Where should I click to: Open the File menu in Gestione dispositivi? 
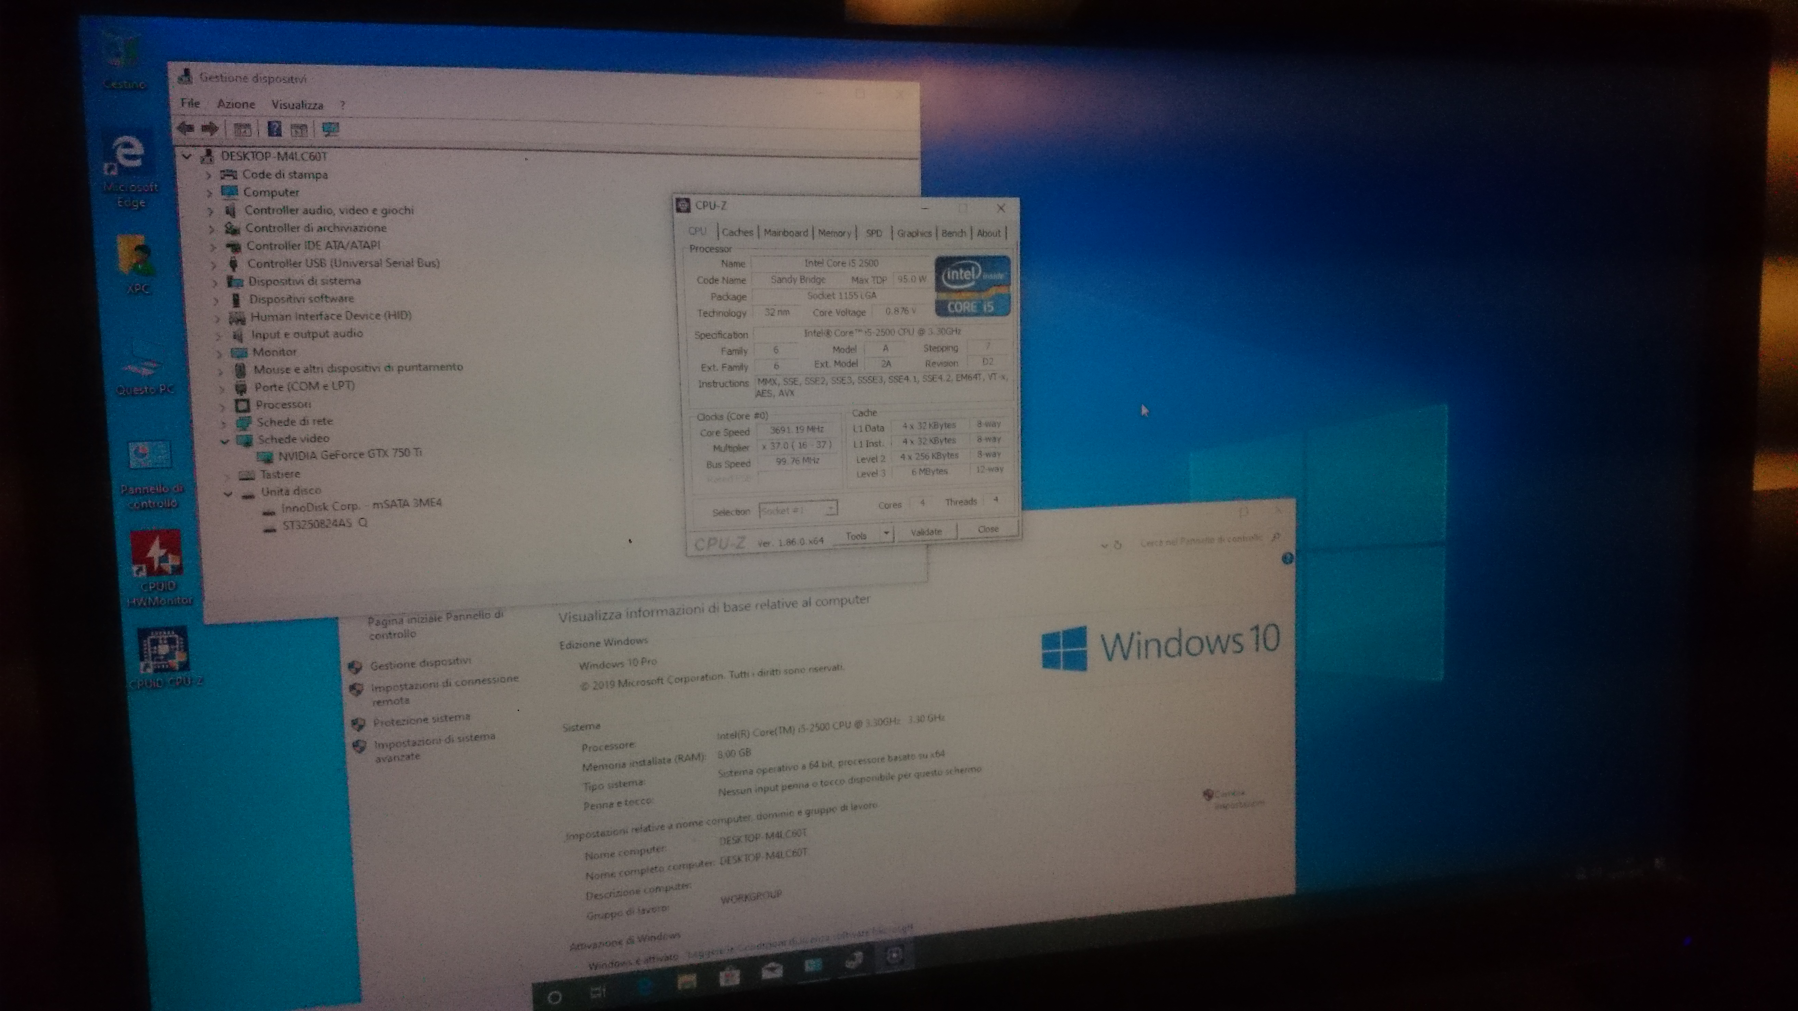190,103
